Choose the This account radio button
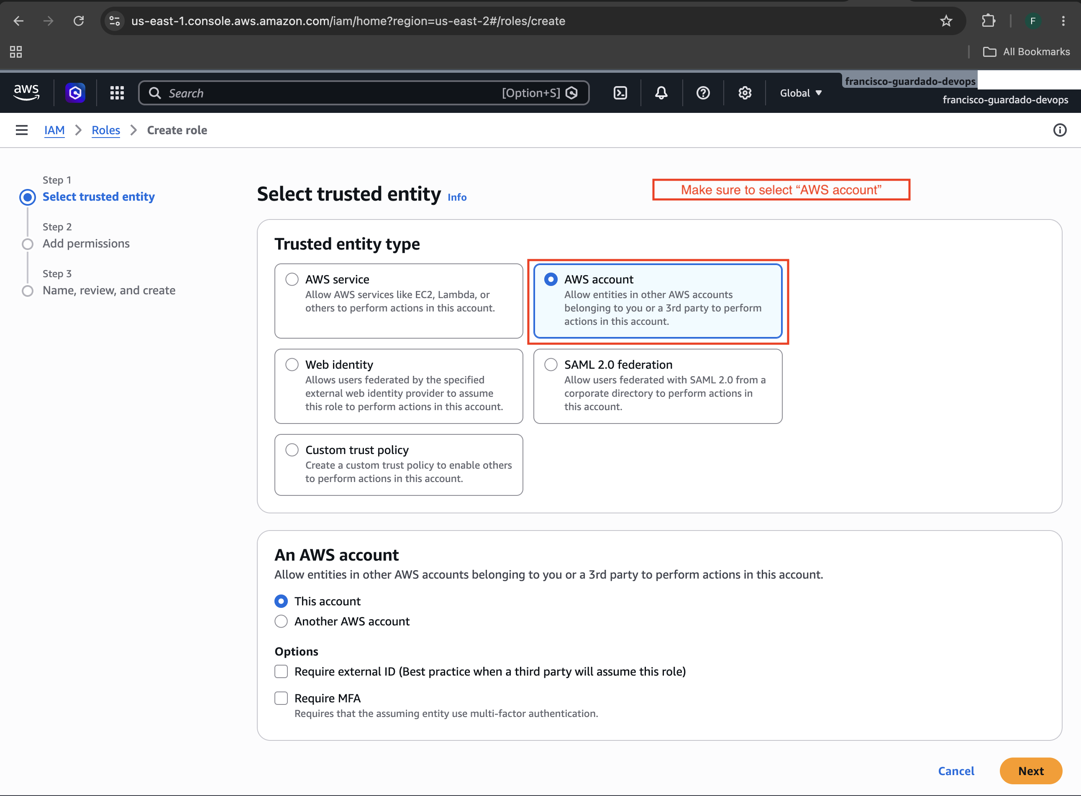The height and width of the screenshot is (796, 1081). point(281,601)
